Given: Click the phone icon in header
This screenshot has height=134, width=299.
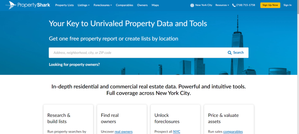Looking at the screenshot, I should pyautogui.click(x=234, y=5).
